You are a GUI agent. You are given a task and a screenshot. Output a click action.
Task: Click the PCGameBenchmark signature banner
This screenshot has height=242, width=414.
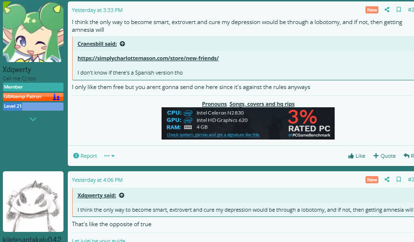click(248, 123)
